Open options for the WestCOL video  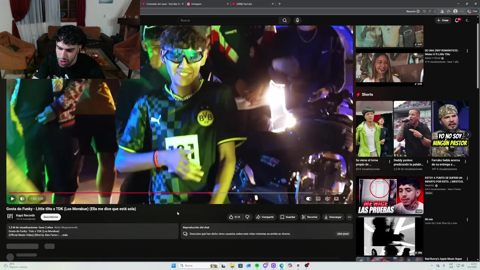pyautogui.click(x=467, y=178)
